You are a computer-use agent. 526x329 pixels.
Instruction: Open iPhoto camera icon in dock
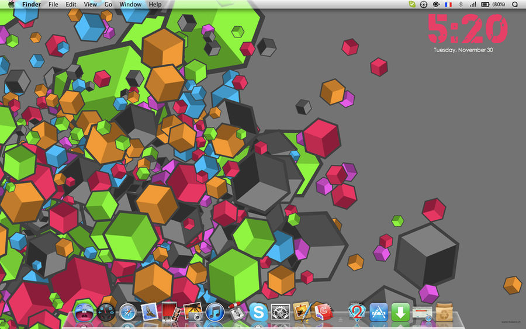[x=193, y=312]
